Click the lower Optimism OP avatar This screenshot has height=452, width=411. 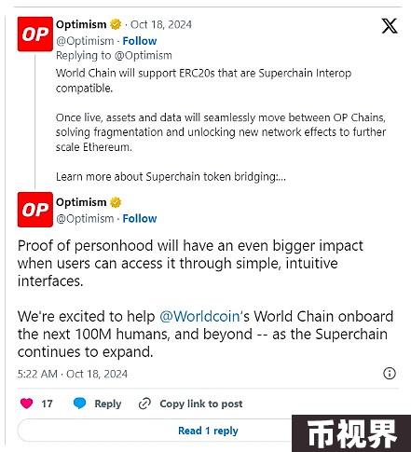tap(35, 210)
